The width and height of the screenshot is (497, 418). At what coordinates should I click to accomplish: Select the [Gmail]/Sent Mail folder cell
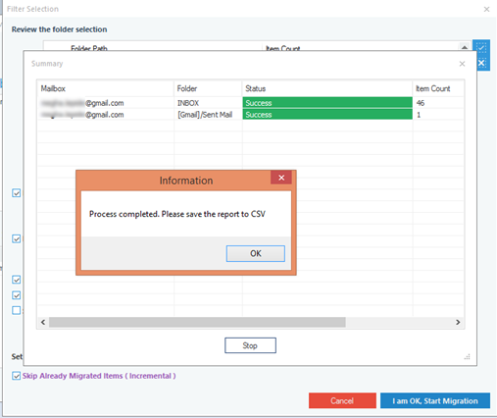(x=208, y=115)
